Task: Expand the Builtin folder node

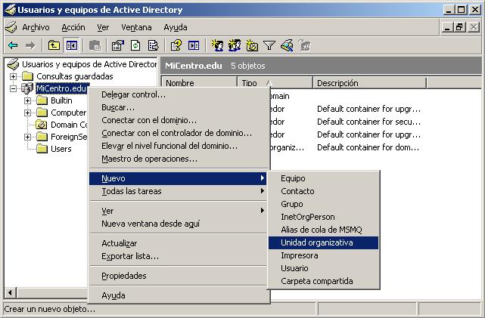Action: coord(27,100)
